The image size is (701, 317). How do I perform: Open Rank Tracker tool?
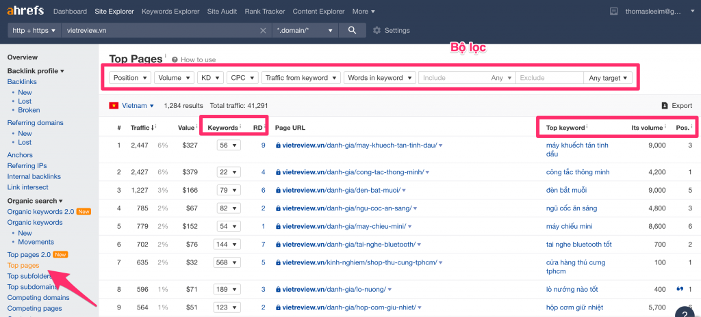click(x=265, y=11)
